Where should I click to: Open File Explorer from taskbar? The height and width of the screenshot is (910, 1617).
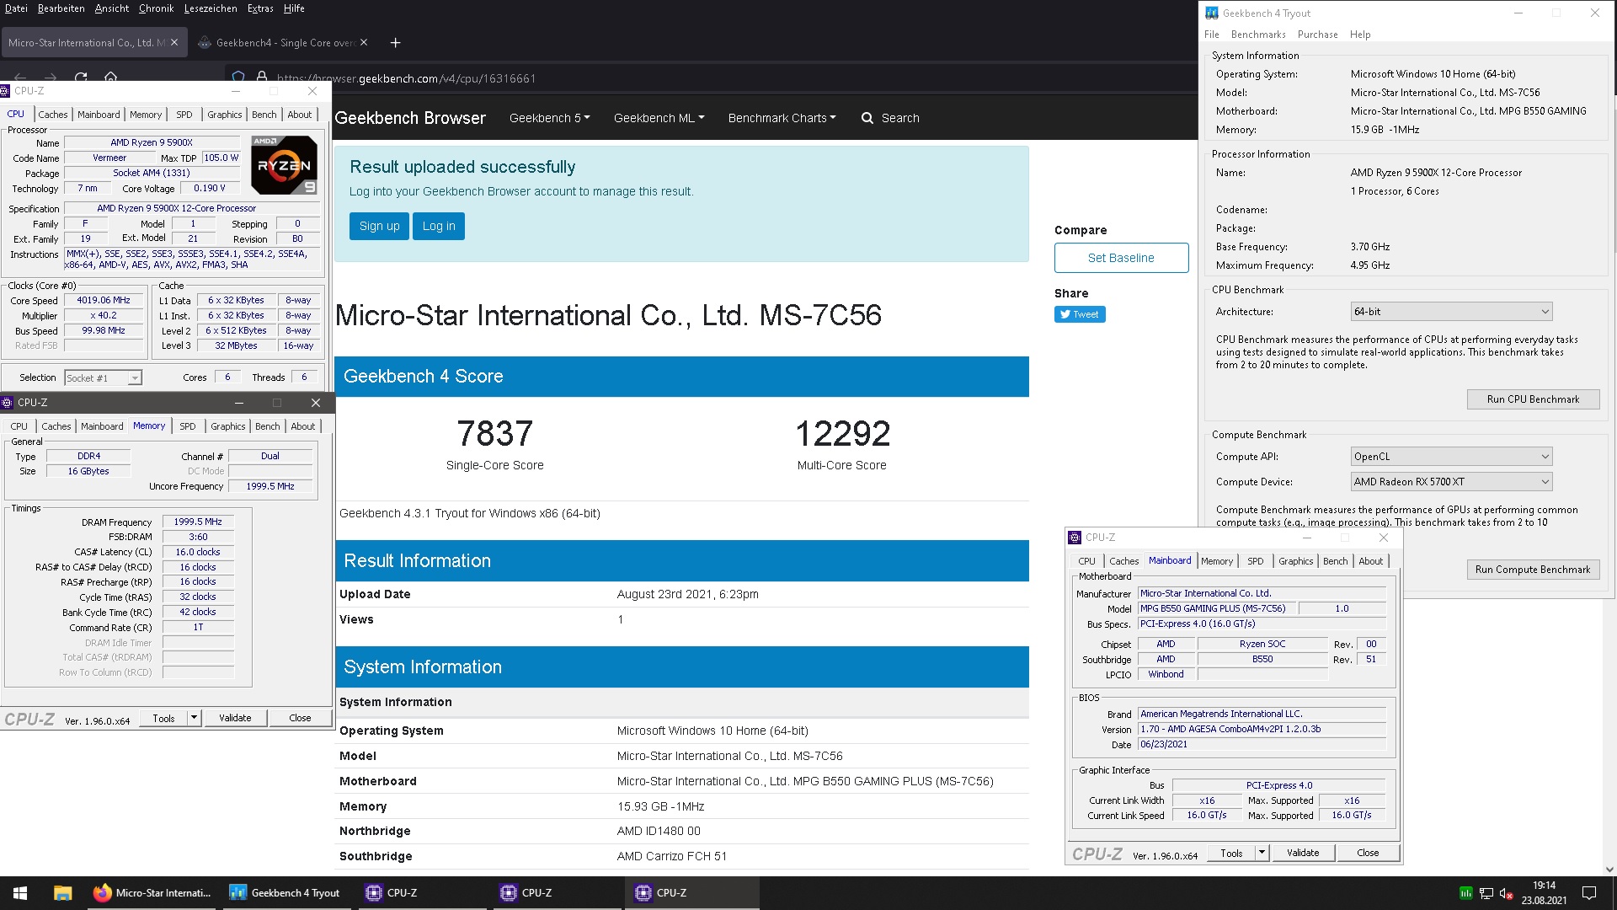click(x=62, y=893)
